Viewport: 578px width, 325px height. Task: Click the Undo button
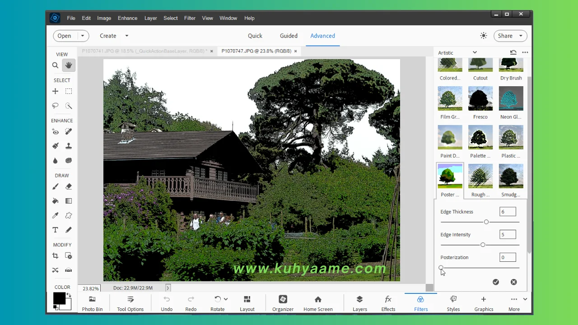pyautogui.click(x=167, y=304)
